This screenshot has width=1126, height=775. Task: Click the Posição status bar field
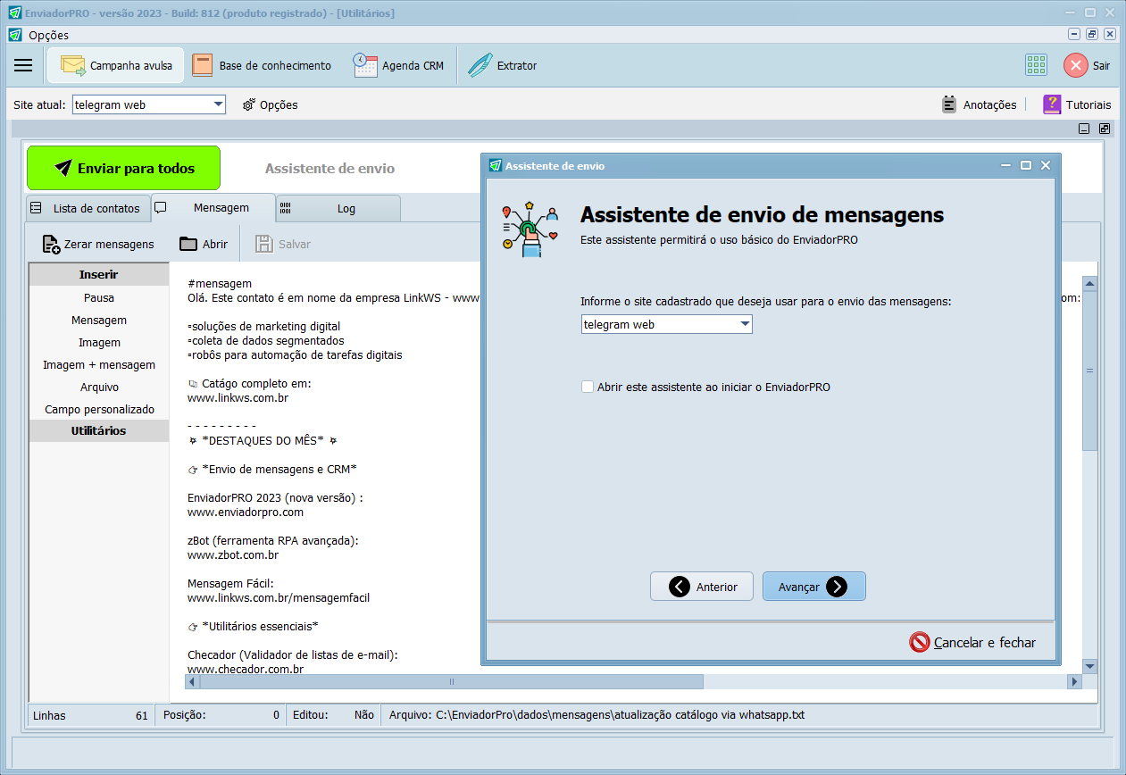coord(221,715)
